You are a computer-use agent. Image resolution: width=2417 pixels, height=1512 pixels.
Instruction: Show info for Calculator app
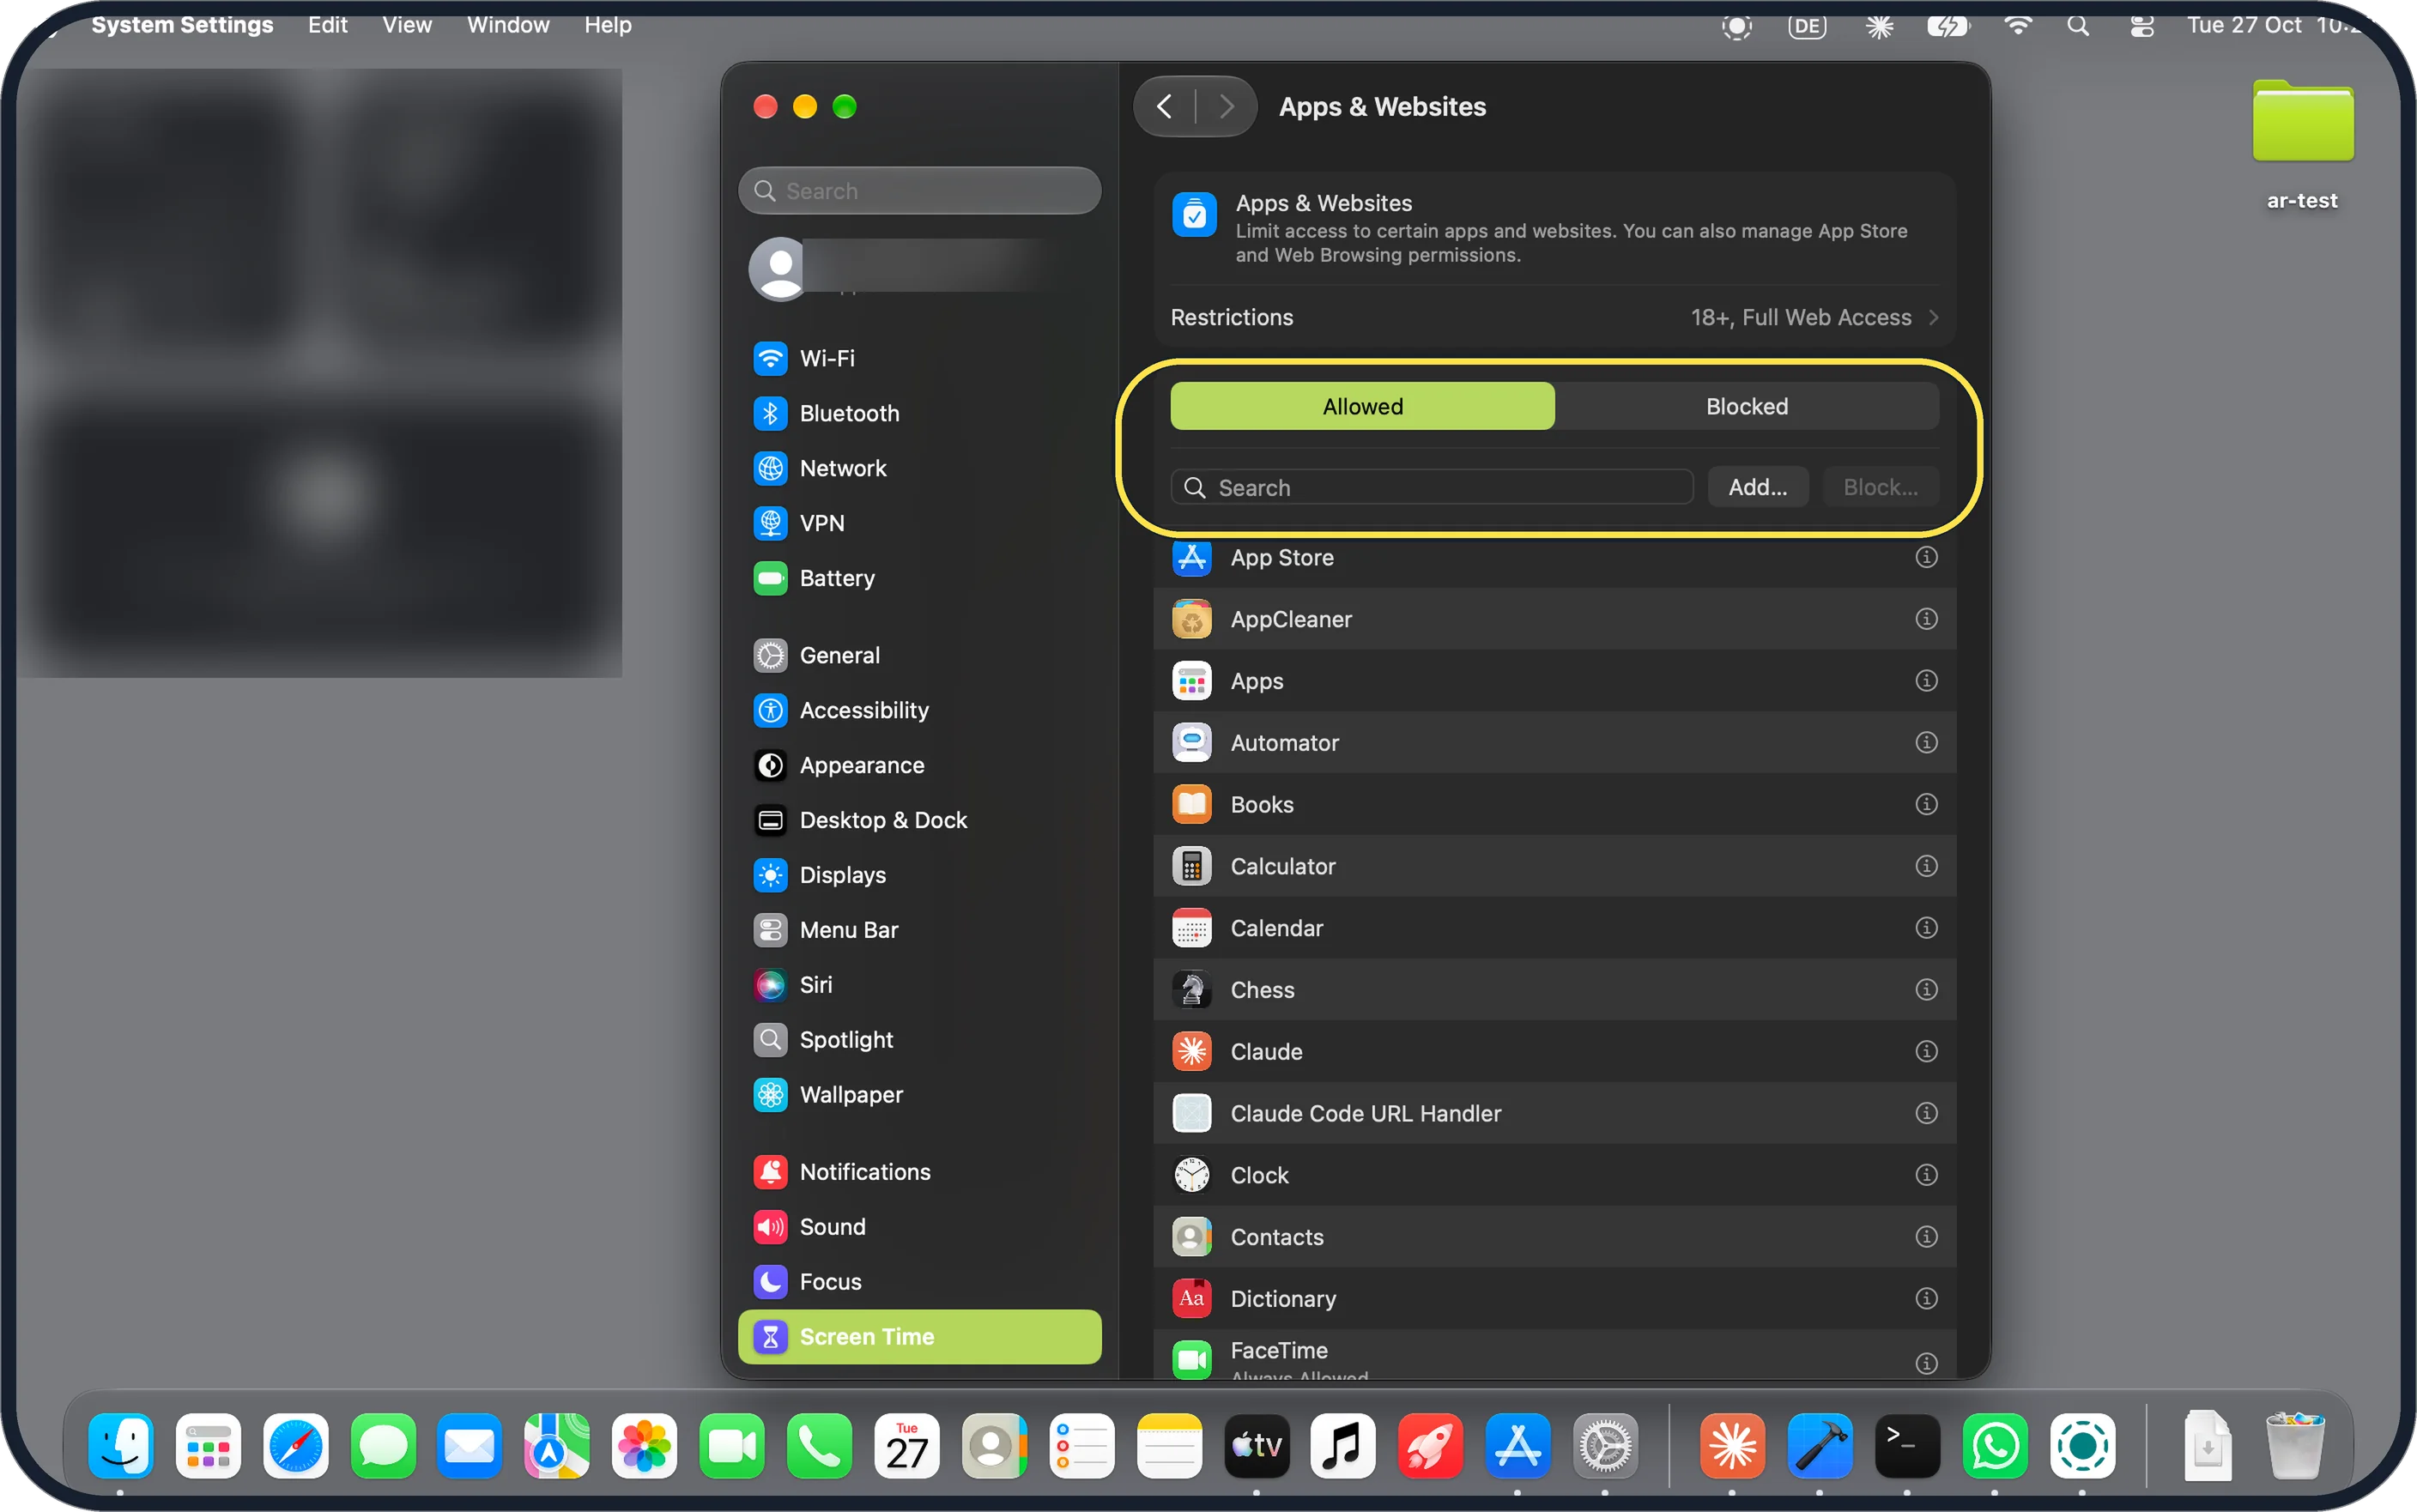(1925, 867)
